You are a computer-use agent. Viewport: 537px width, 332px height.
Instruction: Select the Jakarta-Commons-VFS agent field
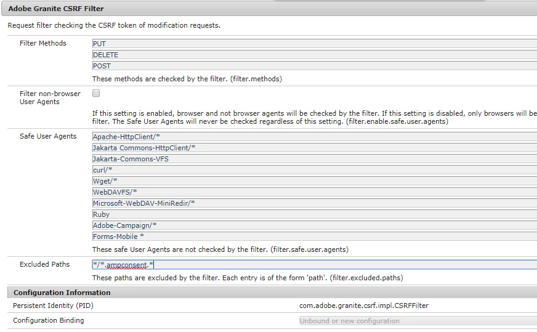point(315,159)
